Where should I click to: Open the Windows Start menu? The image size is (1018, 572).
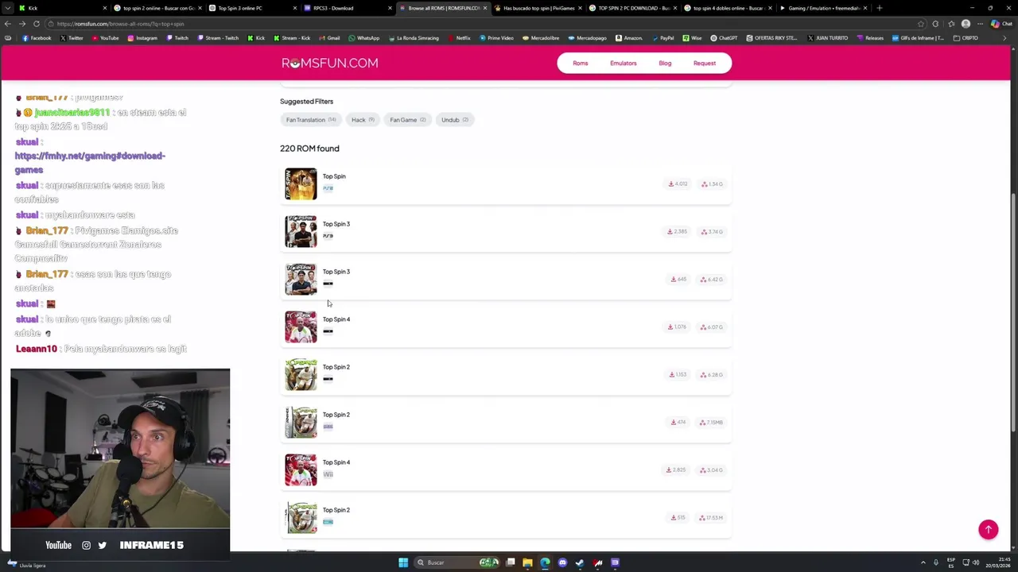(x=403, y=562)
